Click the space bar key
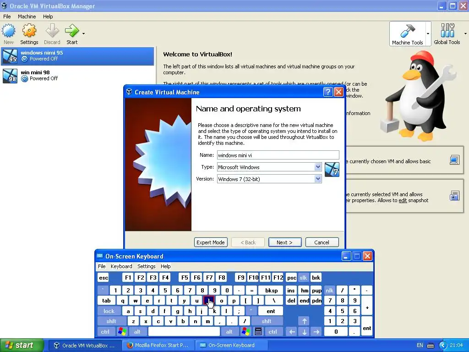Screen dimensions: 469x352 pyautogui.click(x=184, y=332)
